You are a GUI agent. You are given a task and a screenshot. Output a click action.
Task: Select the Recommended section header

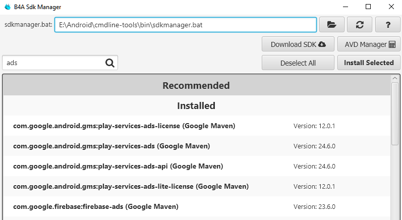[x=197, y=85]
